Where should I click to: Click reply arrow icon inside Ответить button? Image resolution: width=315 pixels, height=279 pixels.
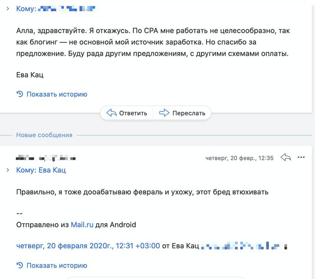(111, 113)
